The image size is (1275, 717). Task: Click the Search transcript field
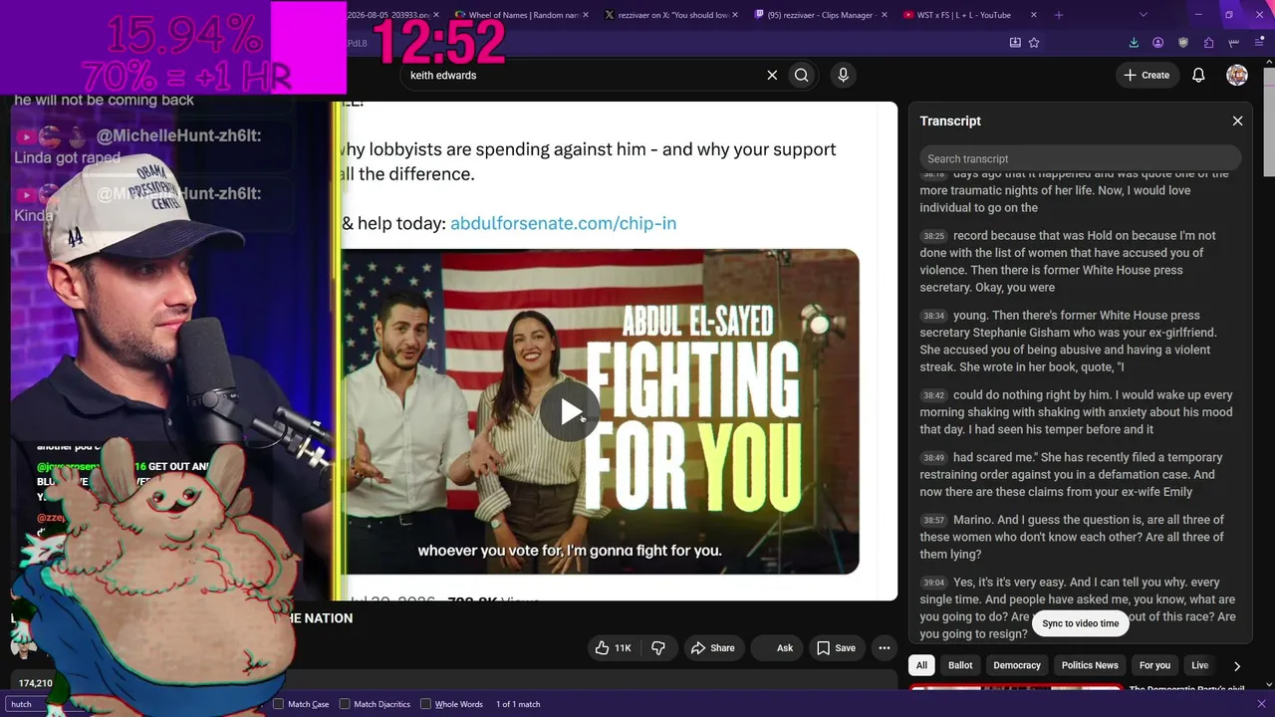point(1080,158)
